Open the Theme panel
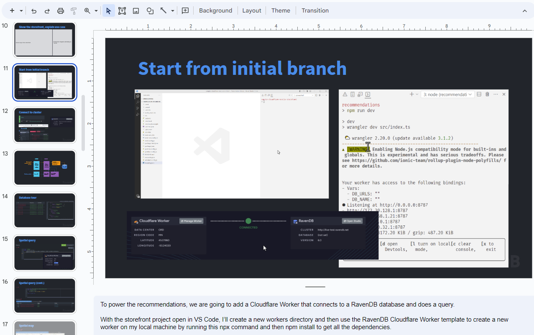Viewport: 534px width, 335px height. [x=281, y=10]
